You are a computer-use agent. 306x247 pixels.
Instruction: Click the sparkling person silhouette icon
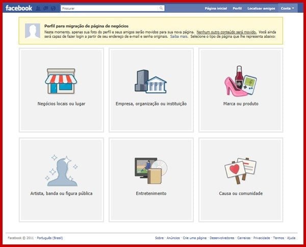[62, 171]
